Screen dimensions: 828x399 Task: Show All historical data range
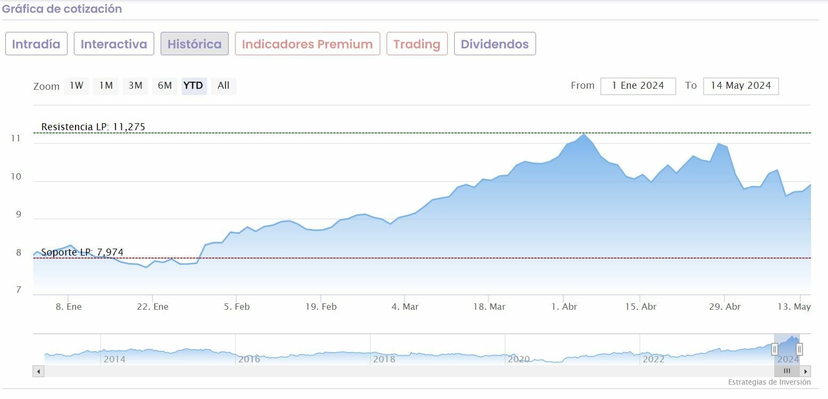(x=223, y=86)
